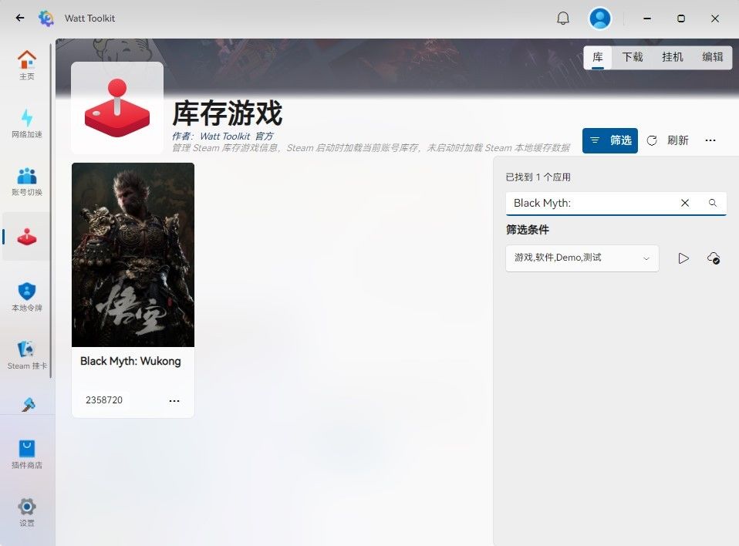Click the sidebar vertical scrollbar
This screenshot has height=546, width=739.
click(x=50, y=211)
